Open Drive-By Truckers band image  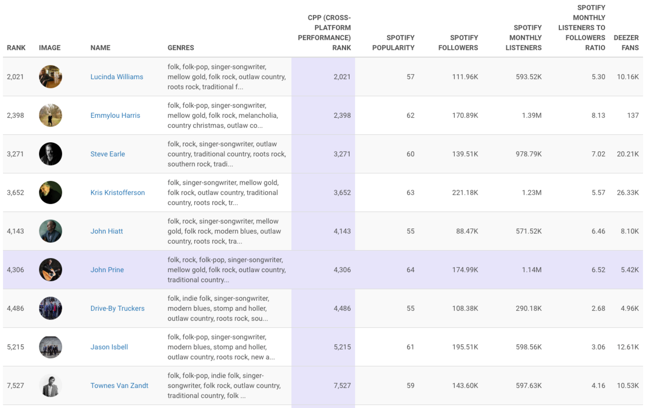coord(50,308)
